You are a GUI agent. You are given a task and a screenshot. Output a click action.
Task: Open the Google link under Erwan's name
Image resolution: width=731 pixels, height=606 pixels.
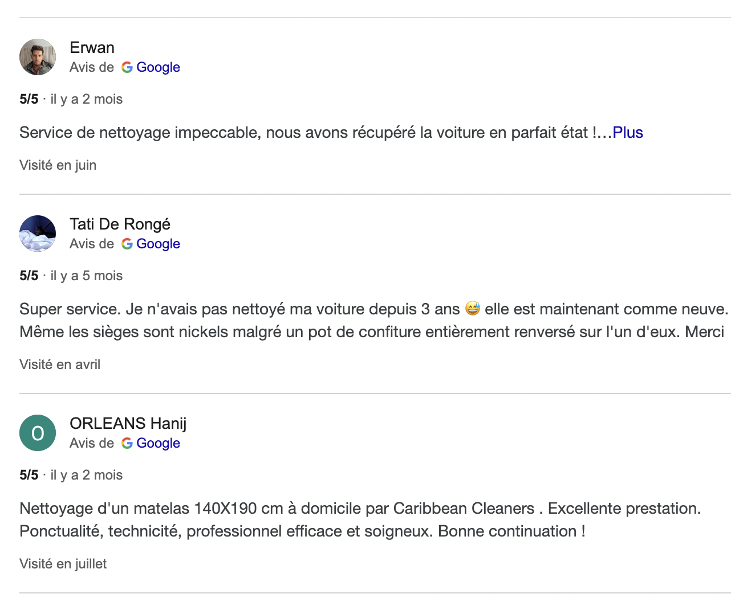(158, 67)
